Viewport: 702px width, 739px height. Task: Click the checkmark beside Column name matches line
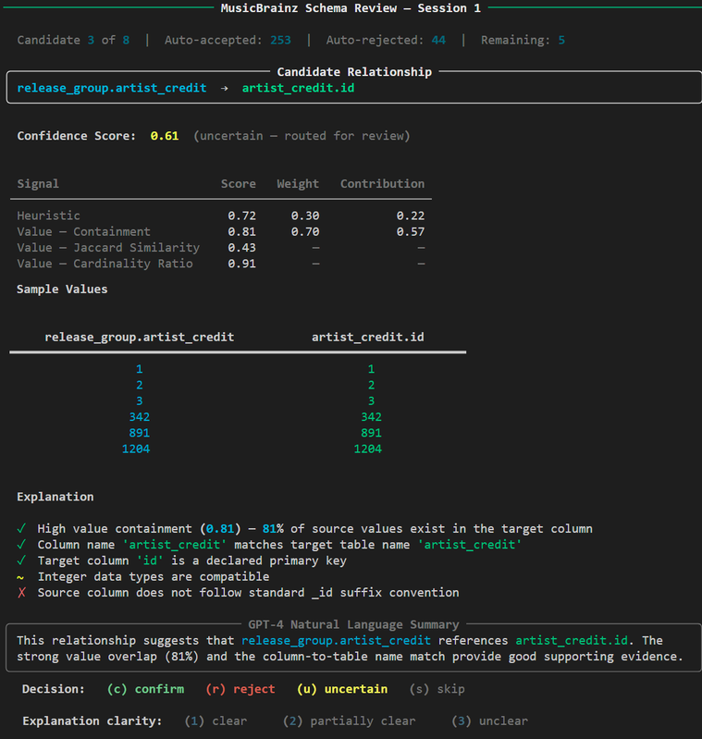pyautogui.click(x=21, y=545)
